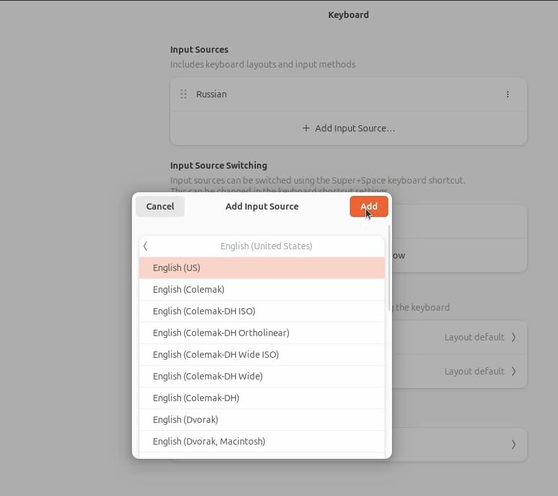Select the English (Colemak-DH) row
Image resolution: width=558 pixels, height=496 pixels.
pyautogui.click(x=262, y=398)
